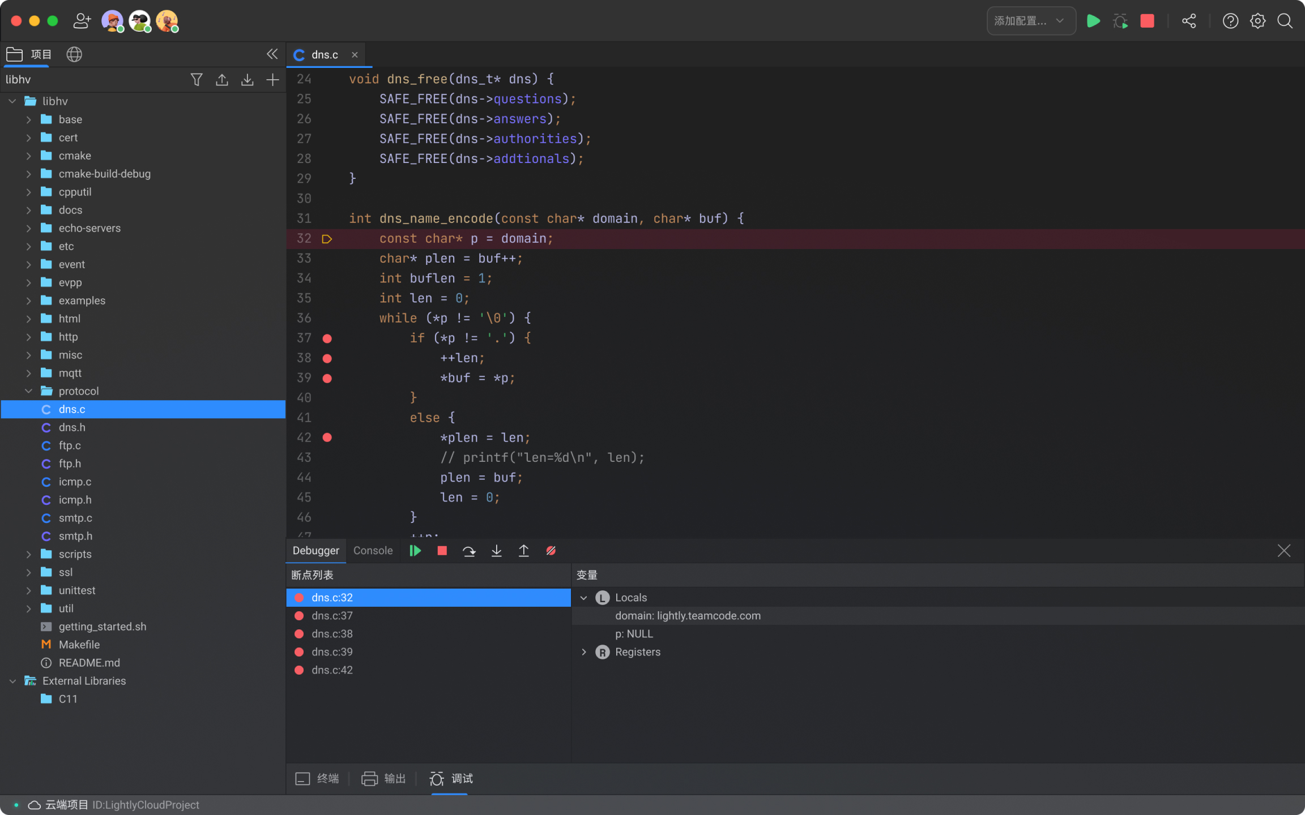Select dns.c:37 in breakpoint list
Screen dimensions: 1305x815
click(428, 616)
